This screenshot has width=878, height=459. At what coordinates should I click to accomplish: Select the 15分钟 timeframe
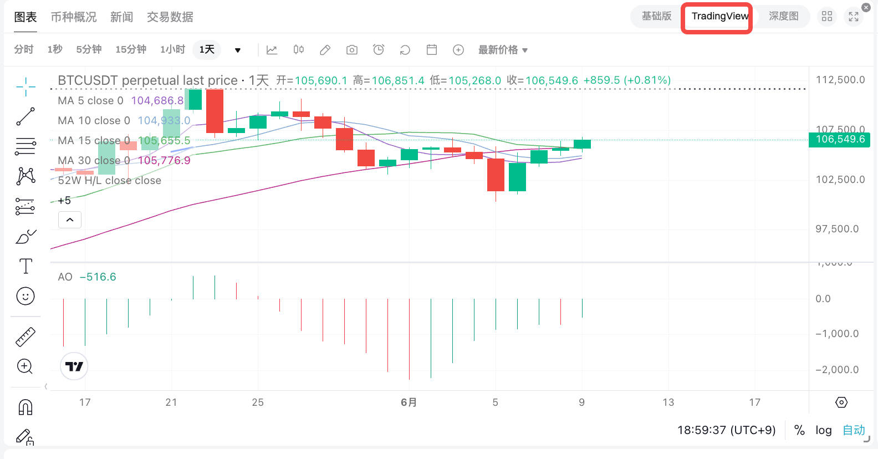point(131,50)
